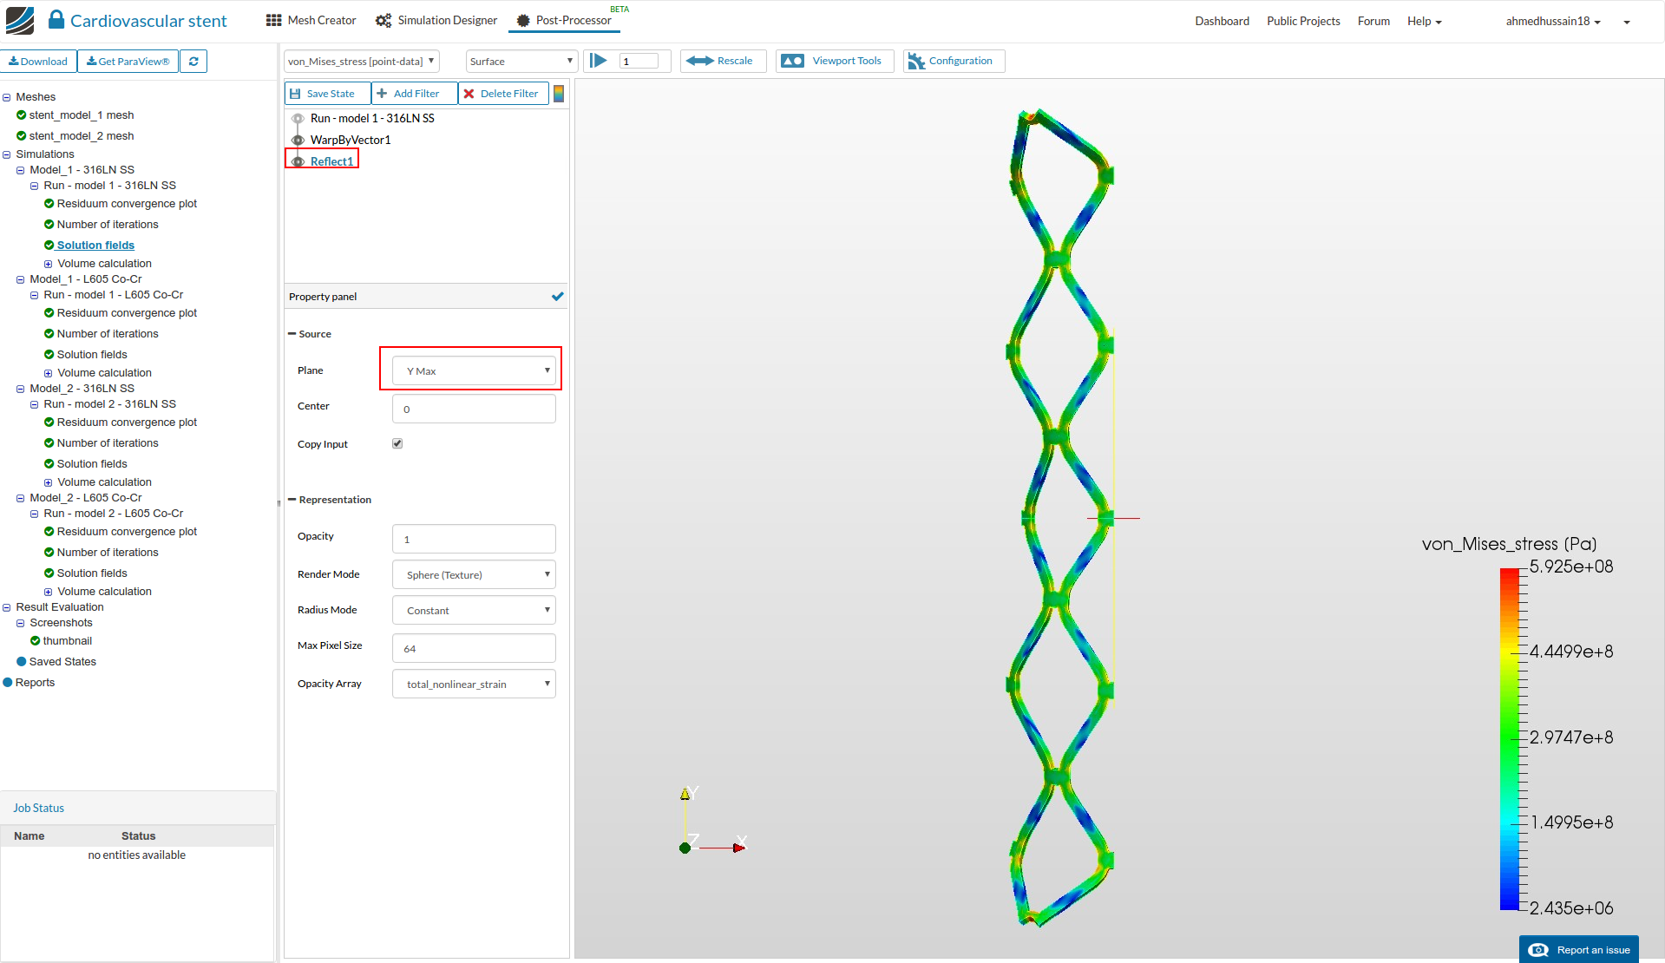Open the ahmedhussain18 user menu
1665x963 pixels.
pos(1553,21)
